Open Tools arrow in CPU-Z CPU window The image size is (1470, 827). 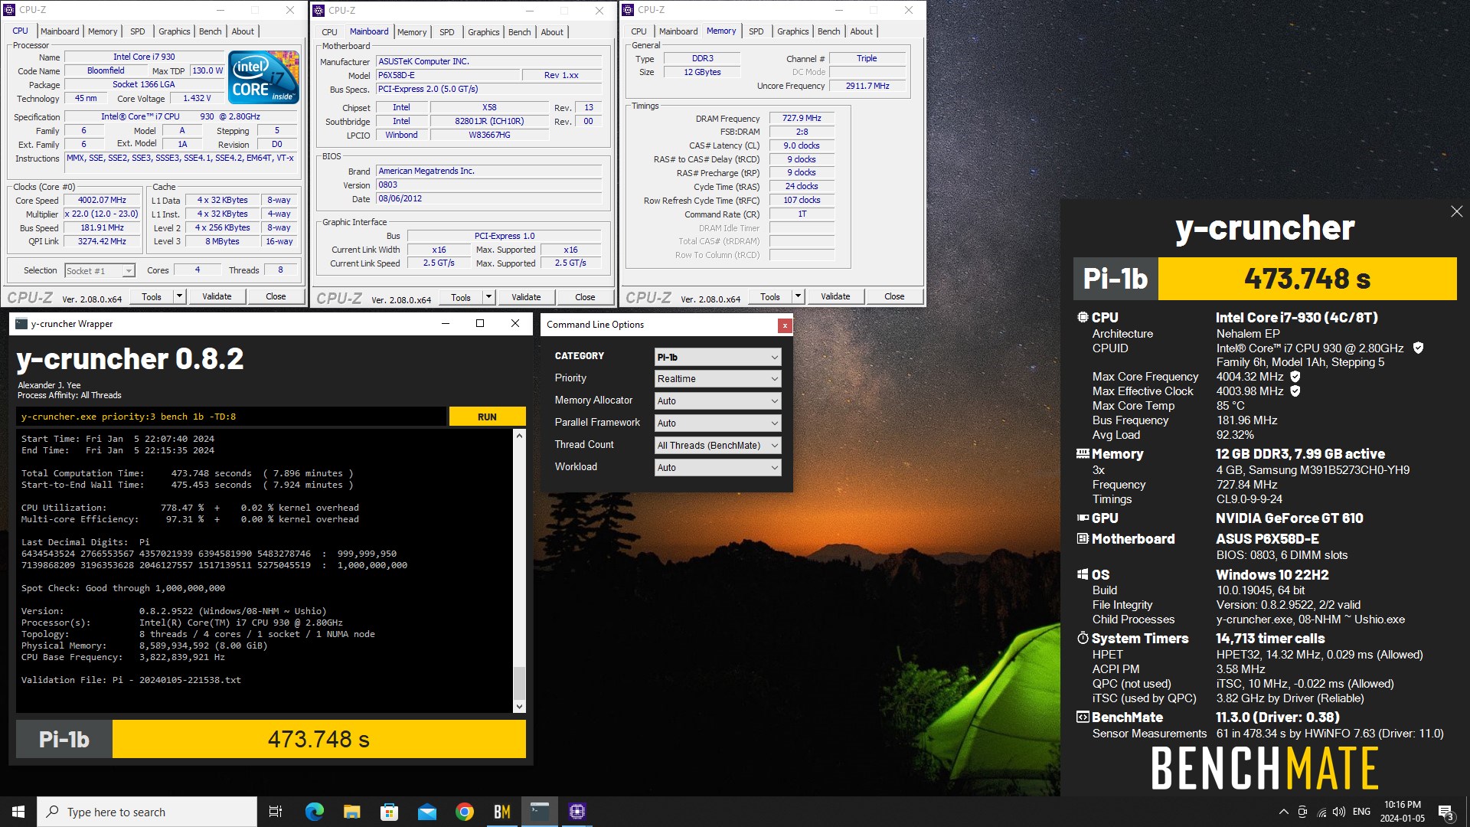coord(180,296)
